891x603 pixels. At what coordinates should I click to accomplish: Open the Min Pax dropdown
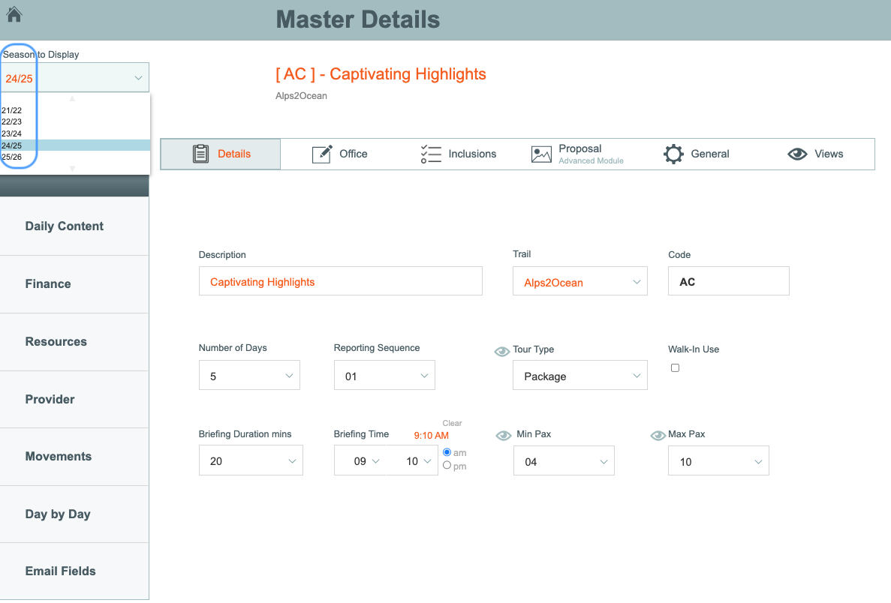tap(564, 460)
